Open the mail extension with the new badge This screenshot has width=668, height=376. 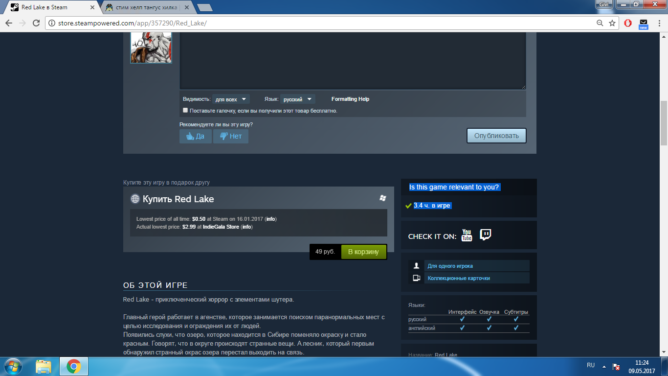coord(643,23)
